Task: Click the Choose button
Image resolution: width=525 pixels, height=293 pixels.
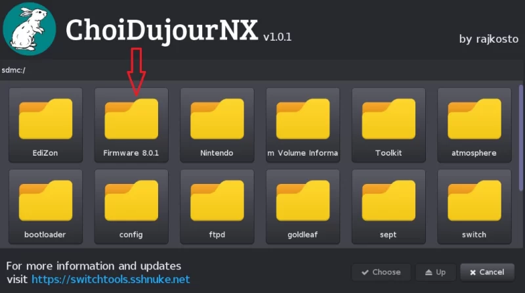Action: 381,272
